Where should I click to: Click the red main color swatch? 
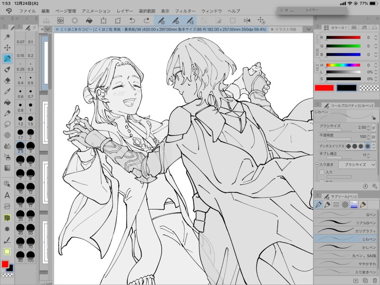coord(324,88)
